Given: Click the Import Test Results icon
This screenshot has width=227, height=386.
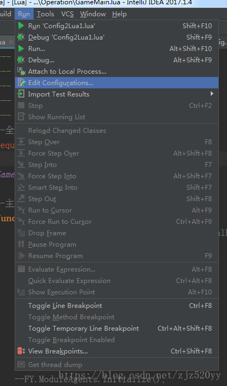Looking at the screenshot, I should click(x=21, y=94).
